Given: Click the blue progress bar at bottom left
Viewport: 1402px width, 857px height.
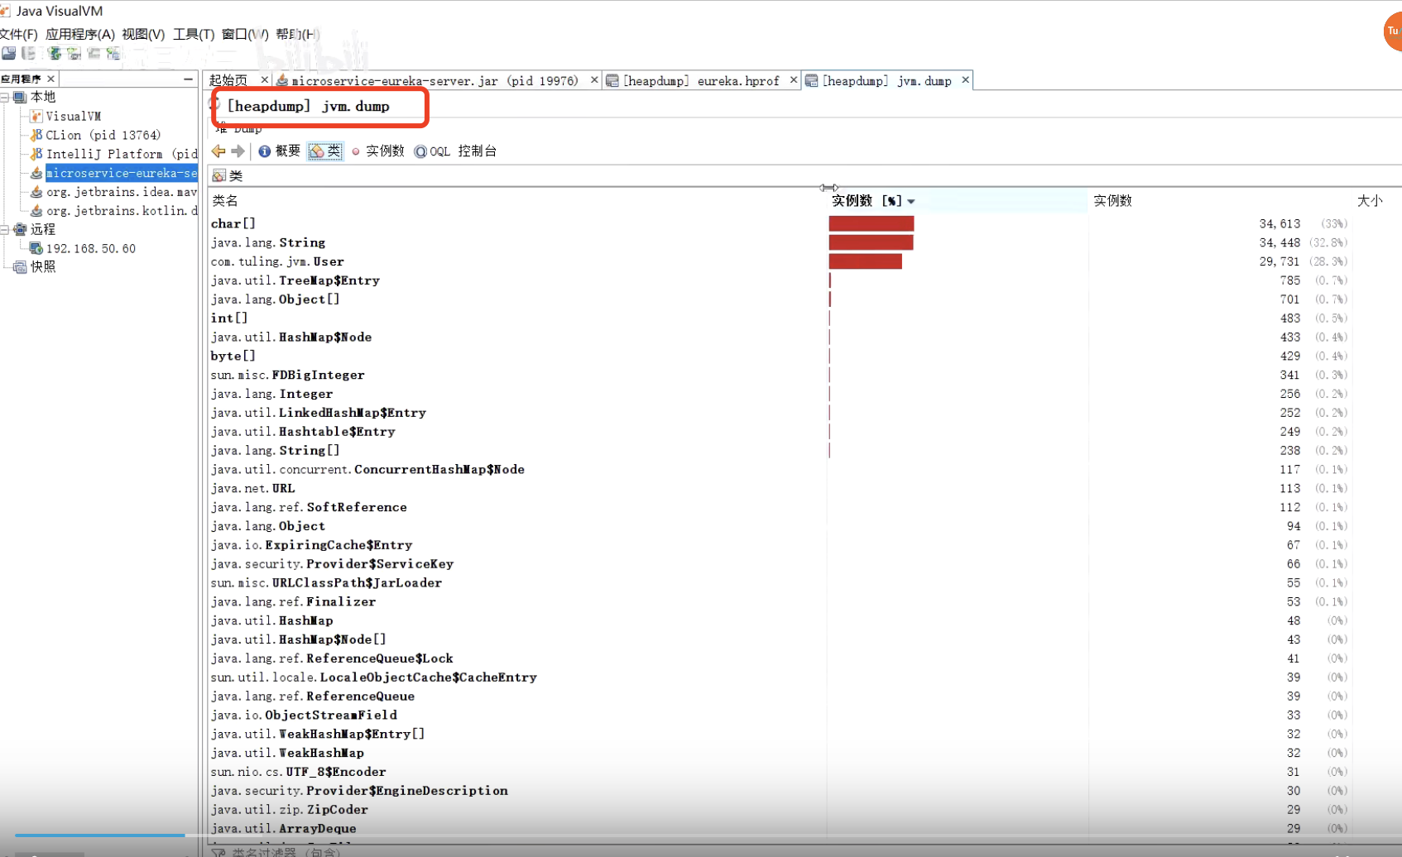Looking at the screenshot, I should pos(99,835).
